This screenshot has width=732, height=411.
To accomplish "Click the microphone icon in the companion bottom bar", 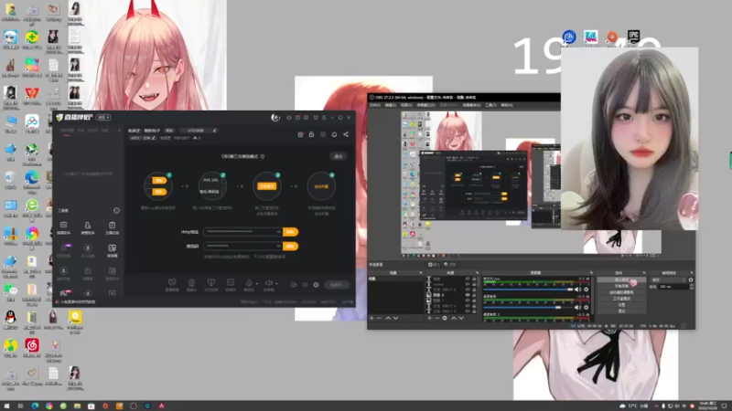I will point(249,283).
